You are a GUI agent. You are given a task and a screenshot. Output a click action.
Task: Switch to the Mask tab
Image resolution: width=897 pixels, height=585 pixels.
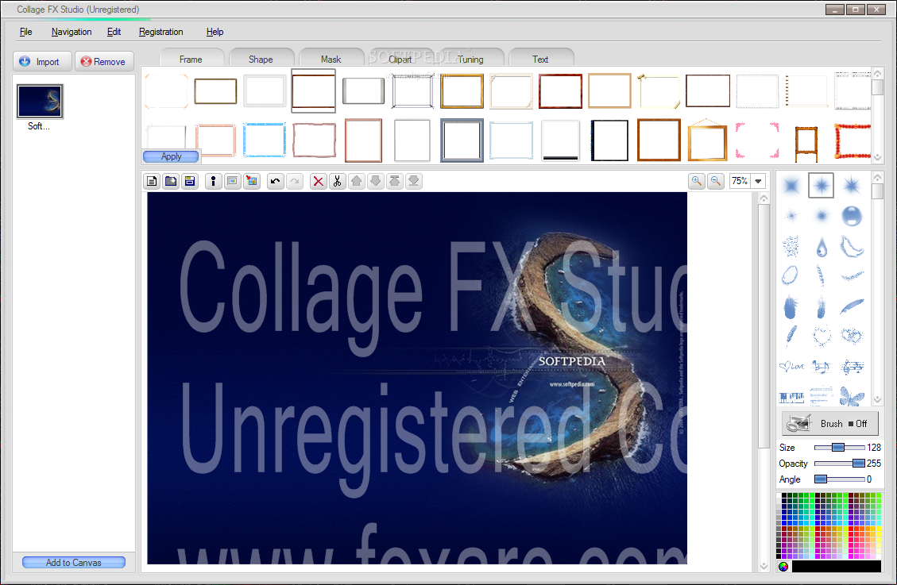(x=331, y=59)
